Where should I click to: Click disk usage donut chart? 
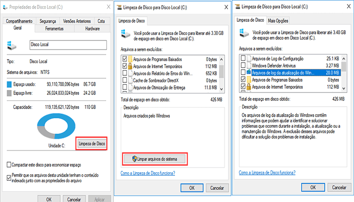56,126
